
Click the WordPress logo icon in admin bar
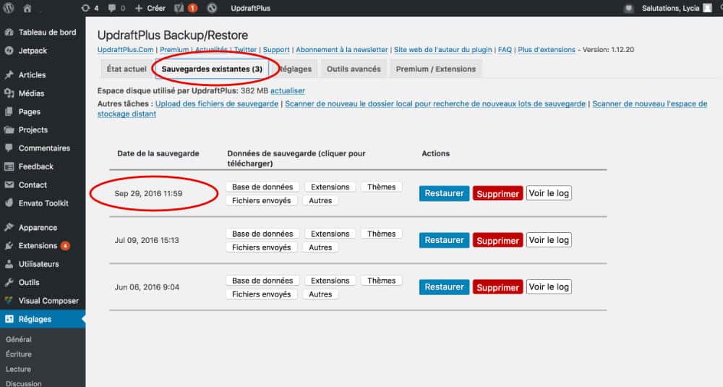coord(8,8)
